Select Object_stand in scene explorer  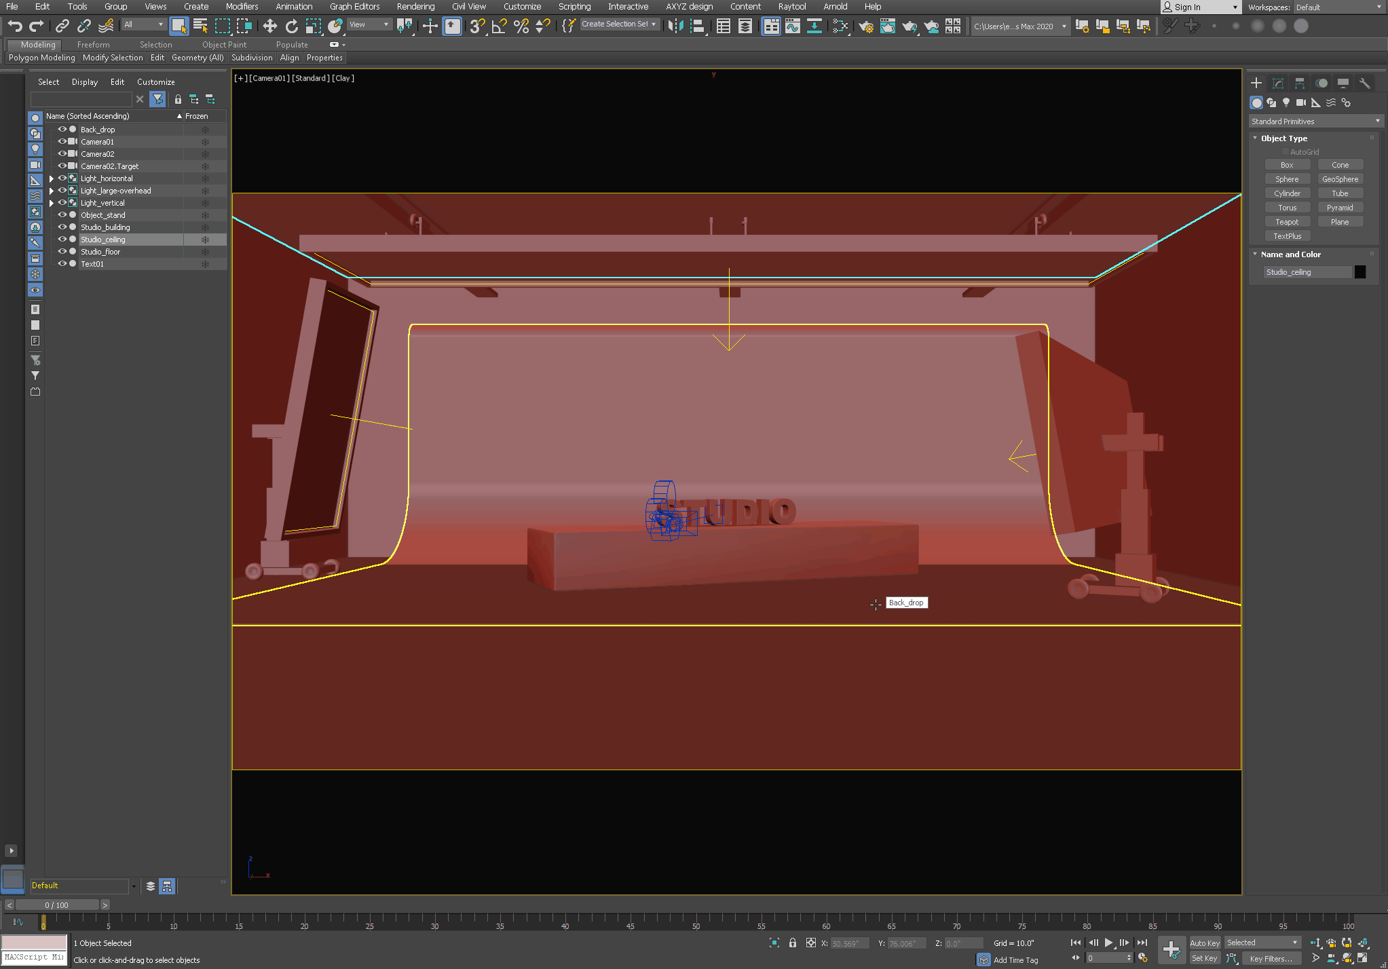pyautogui.click(x=103, y=215)
